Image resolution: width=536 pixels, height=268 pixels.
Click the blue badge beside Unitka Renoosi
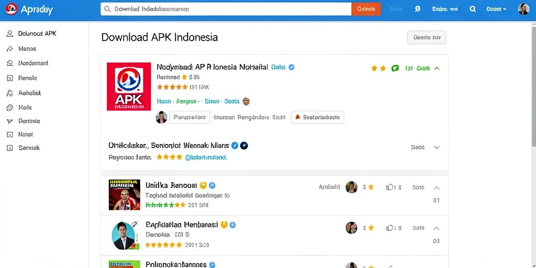coord(212,185)
